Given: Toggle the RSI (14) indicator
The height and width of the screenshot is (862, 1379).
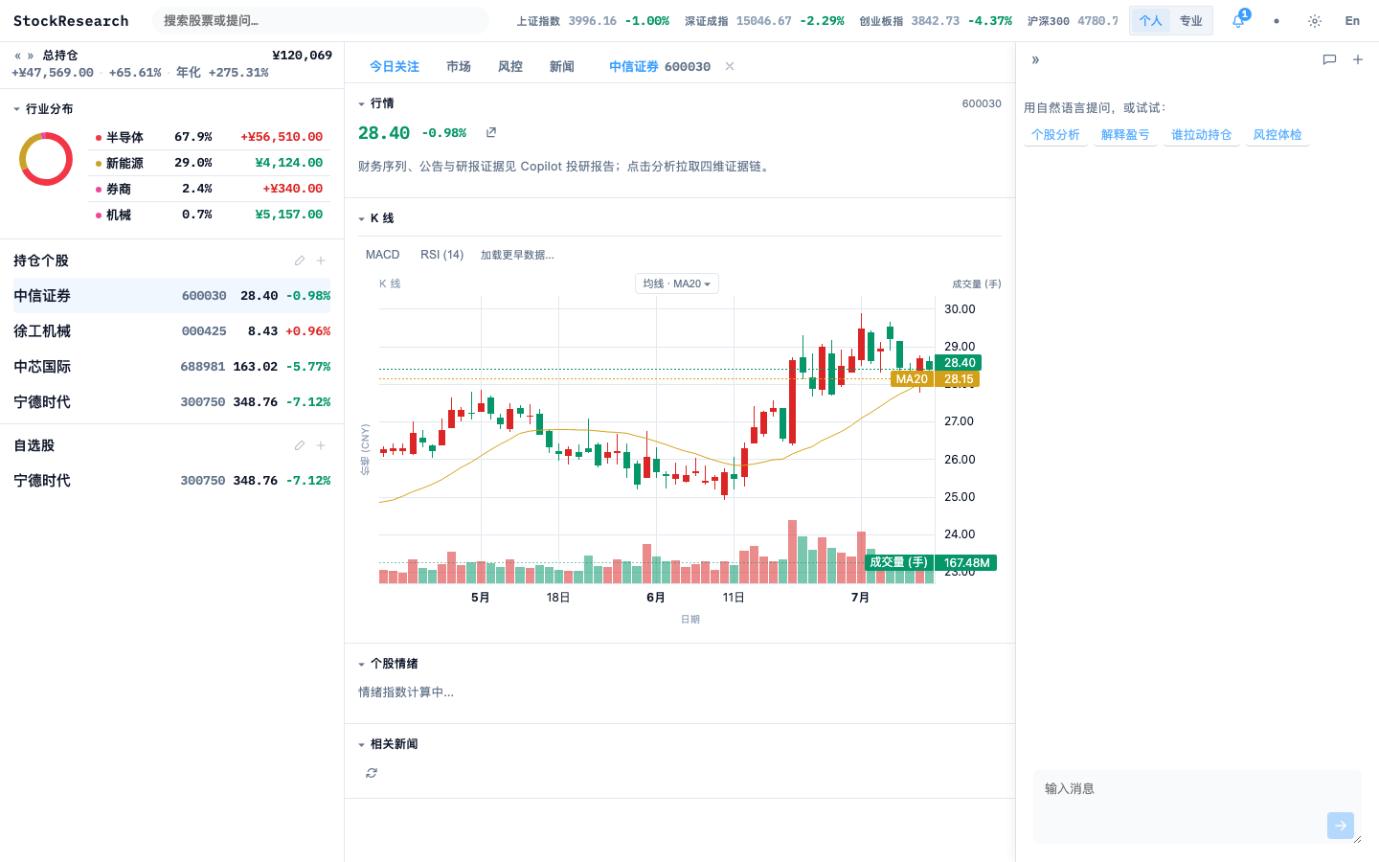Looking at the screenshot, I should coord(442,255).
